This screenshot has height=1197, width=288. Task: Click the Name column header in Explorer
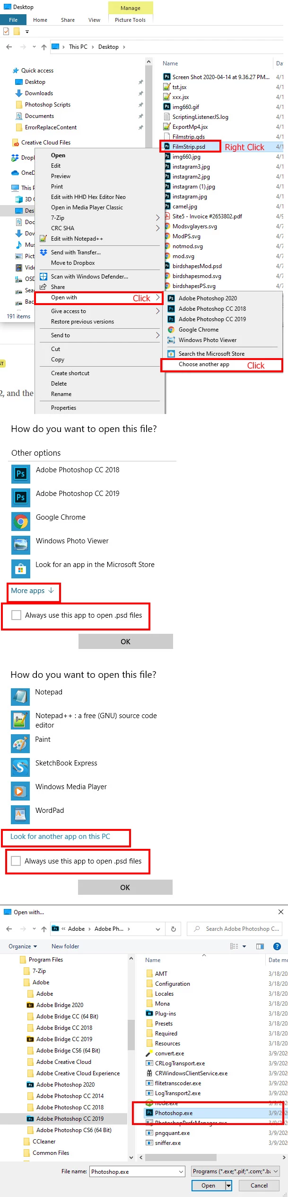click(170, 63)
